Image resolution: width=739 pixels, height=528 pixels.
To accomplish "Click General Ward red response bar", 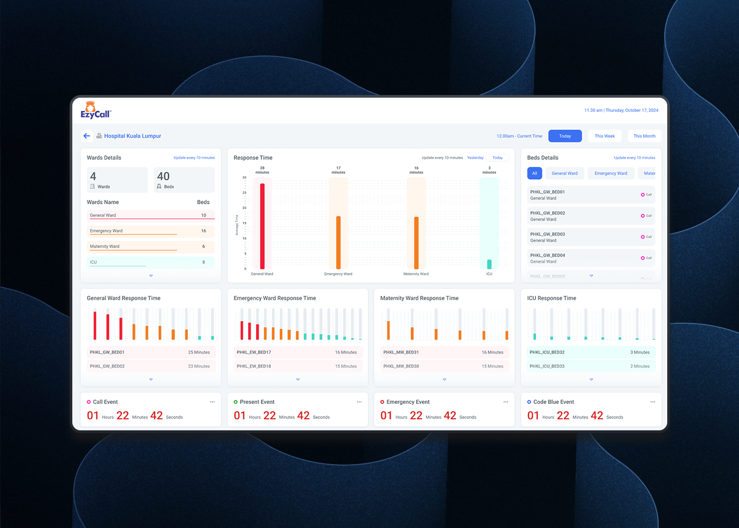I will point(262,226).
